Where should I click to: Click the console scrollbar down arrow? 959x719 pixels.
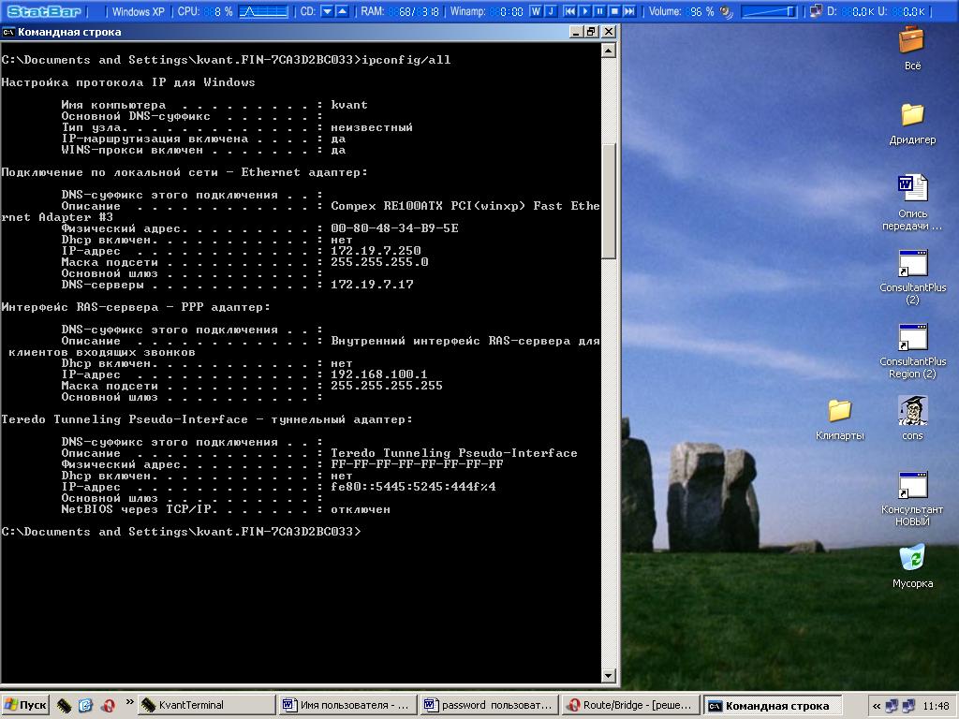click(x=608, y=675)
